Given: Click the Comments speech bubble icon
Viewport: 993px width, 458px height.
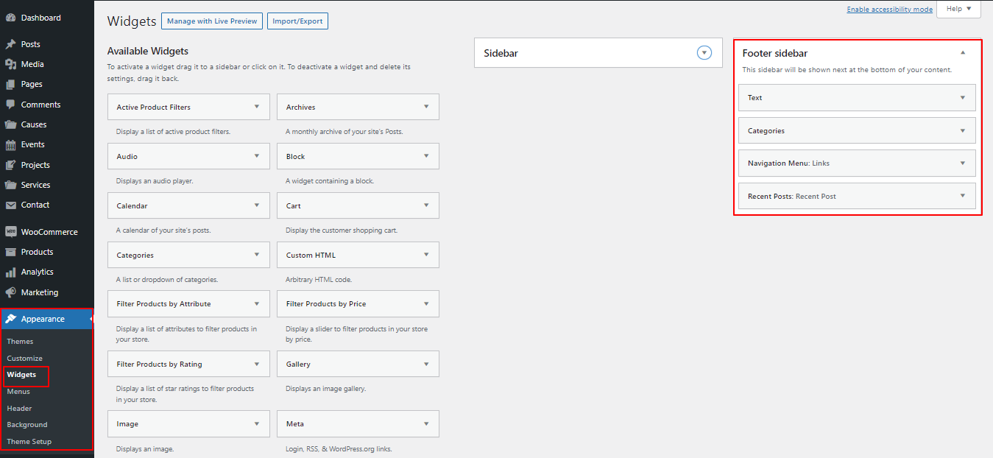Looking at the screenshot, I should coord(10,105).
